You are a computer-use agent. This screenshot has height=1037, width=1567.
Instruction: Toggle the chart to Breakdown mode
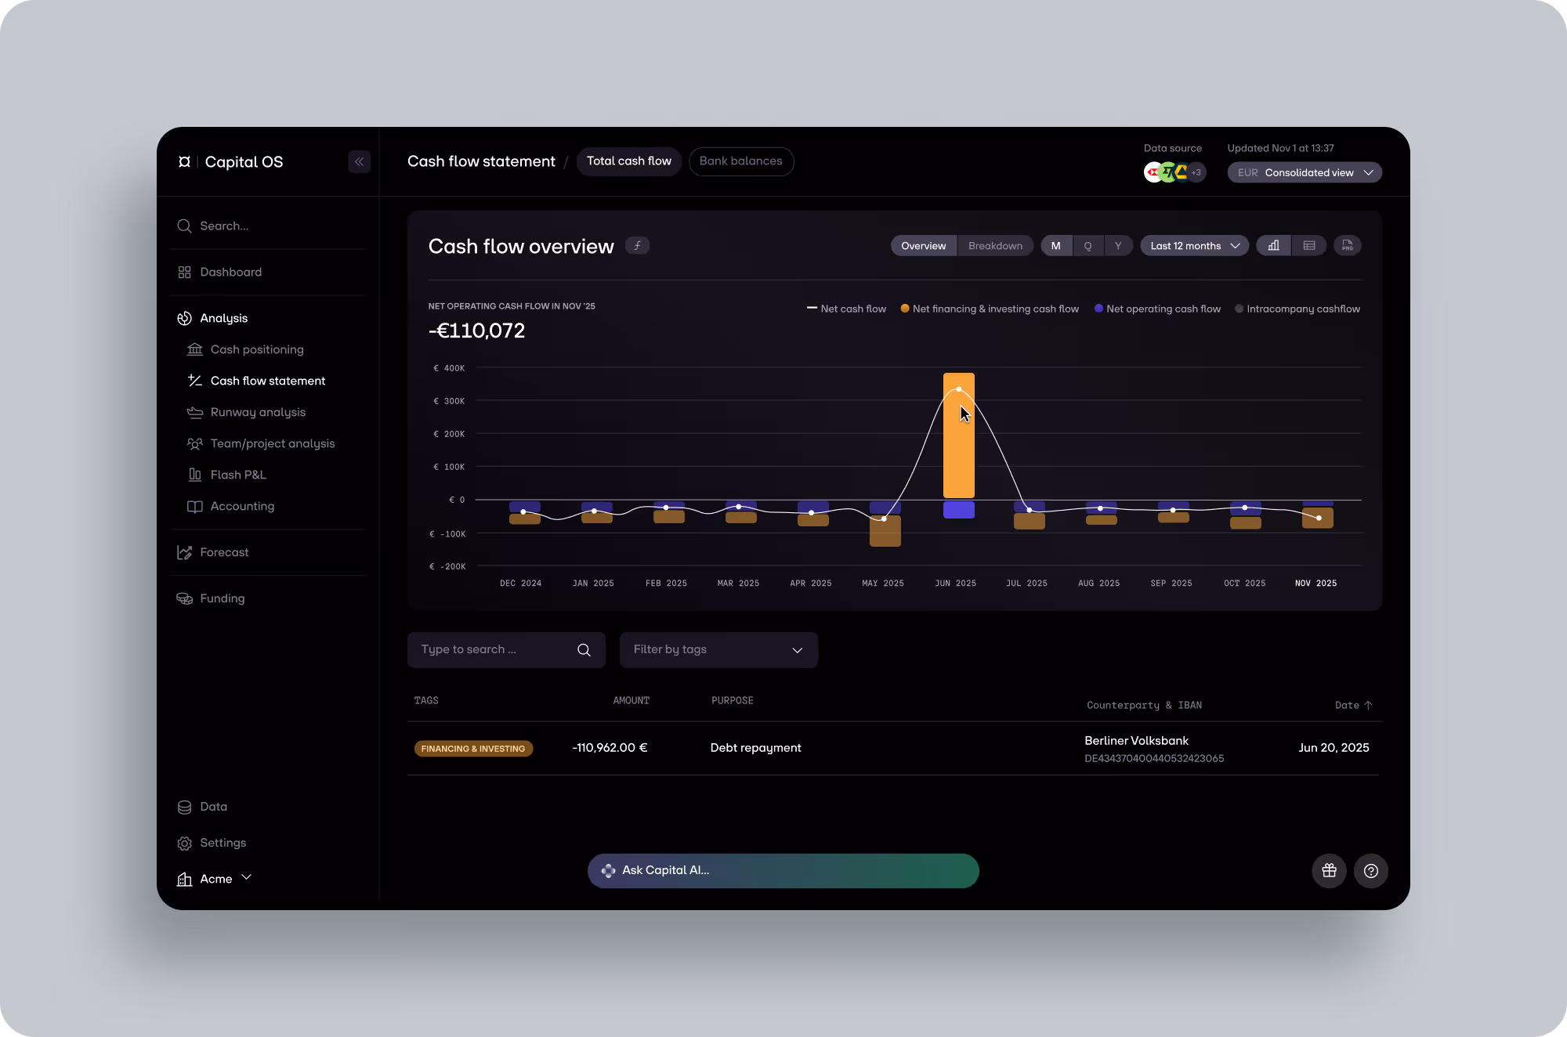(x=995, y=246)
